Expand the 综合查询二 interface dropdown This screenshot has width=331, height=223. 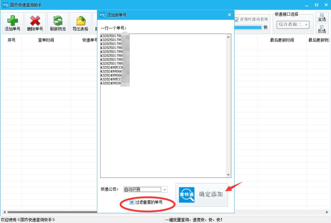(x=292, y=24)
